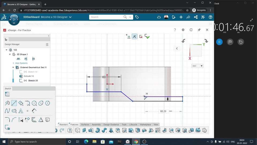This screenshot has width=257, height=145.
Task: Select the Trim scissors tool
Action: [x=21, y=120]
